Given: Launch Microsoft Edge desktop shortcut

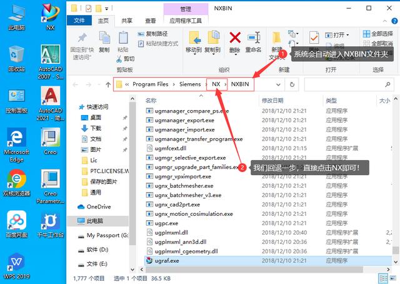Looking at the screenshot, I should [x=17, y=145].
